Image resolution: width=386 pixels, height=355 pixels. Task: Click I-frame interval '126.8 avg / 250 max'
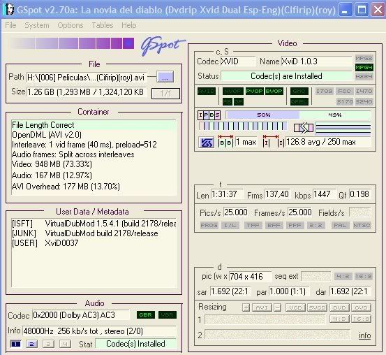328,142
